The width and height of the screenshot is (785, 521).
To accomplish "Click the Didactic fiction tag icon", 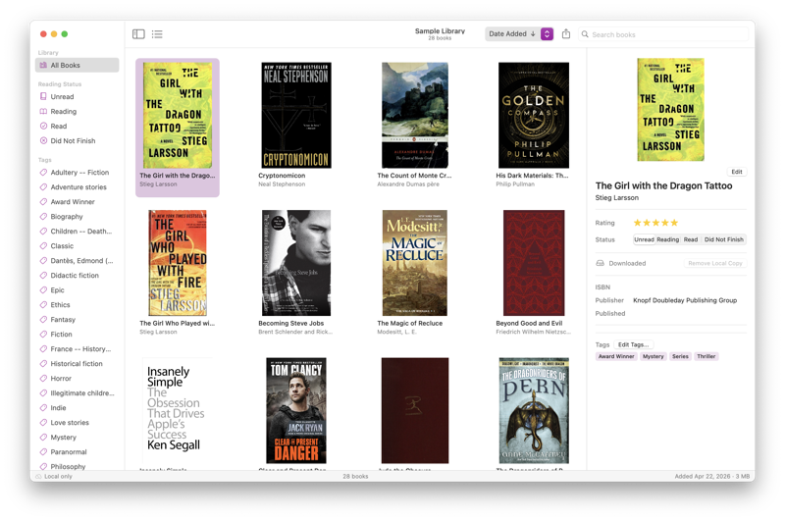I will click(43, 276).
